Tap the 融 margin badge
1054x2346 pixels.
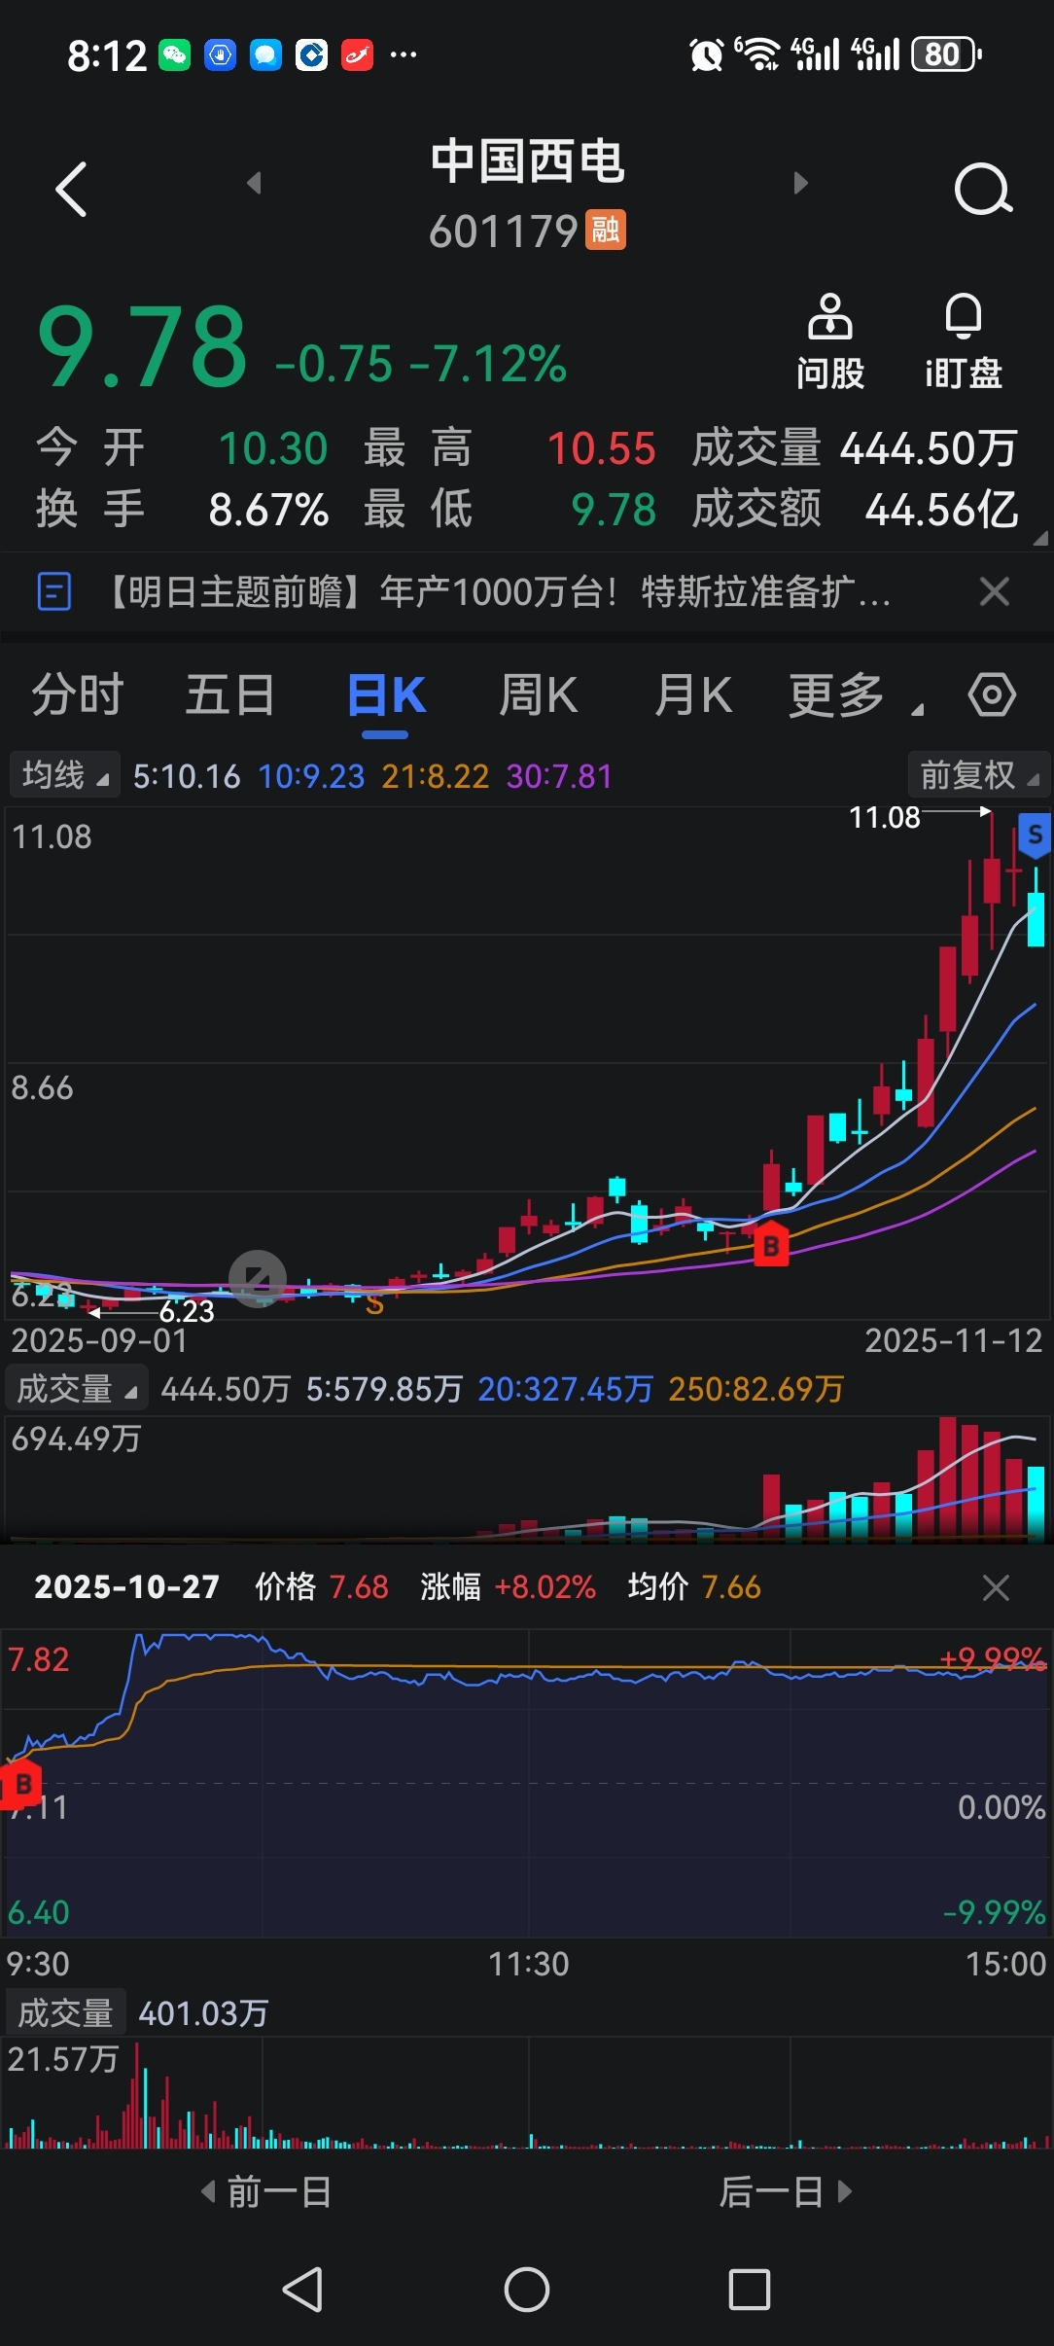[605, 231]
